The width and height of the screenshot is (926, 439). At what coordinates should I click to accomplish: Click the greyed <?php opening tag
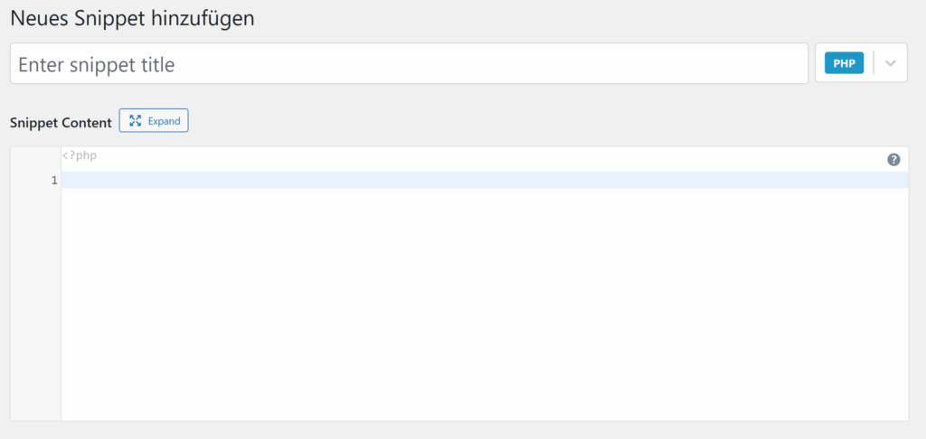click(80, 155)
